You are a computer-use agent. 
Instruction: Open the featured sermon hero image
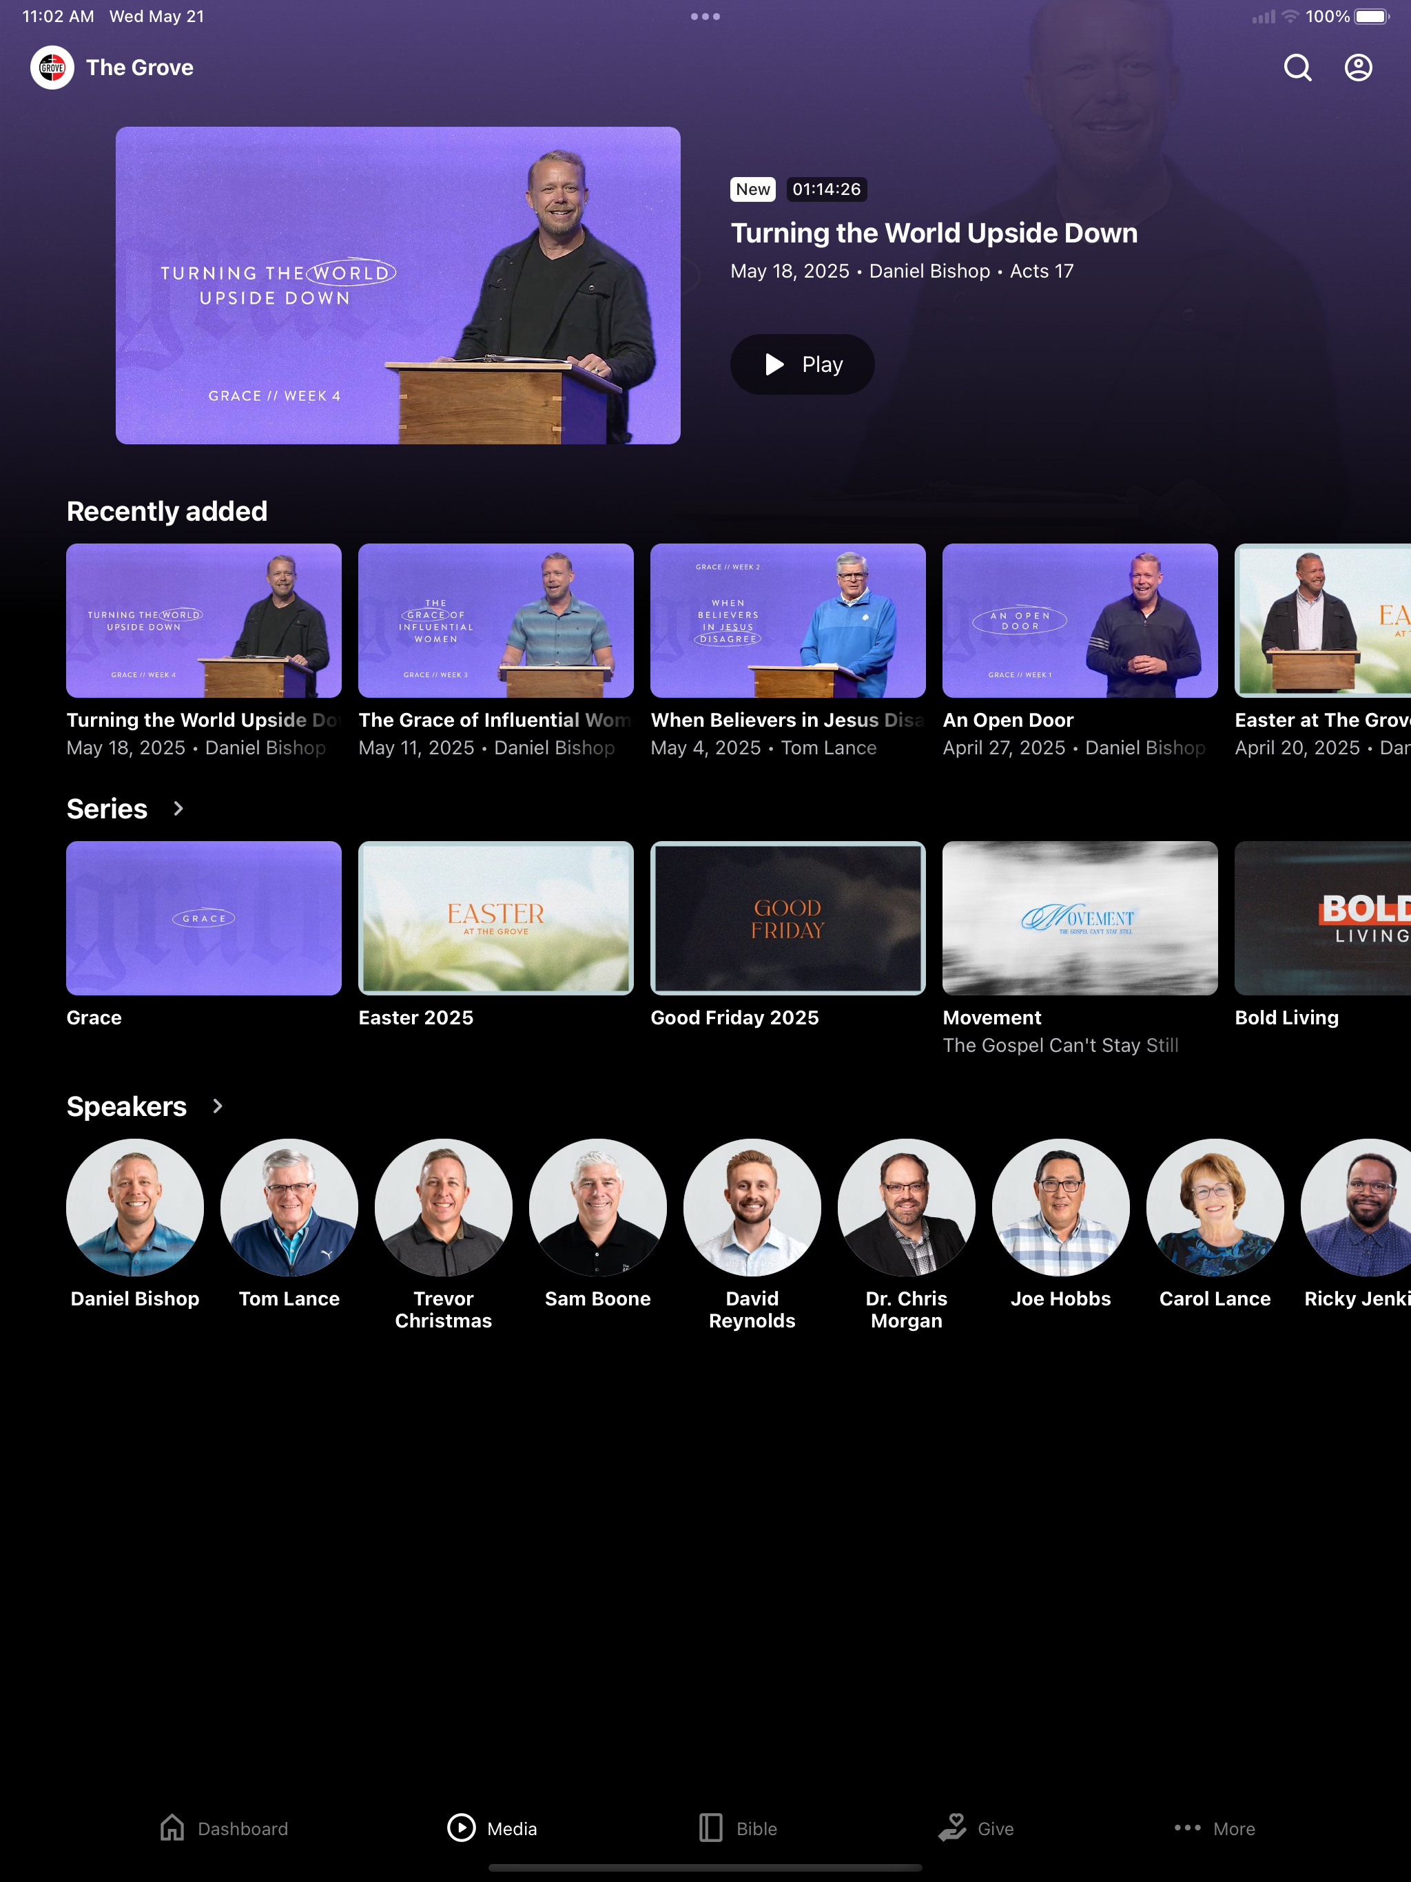tap(398, 285)
